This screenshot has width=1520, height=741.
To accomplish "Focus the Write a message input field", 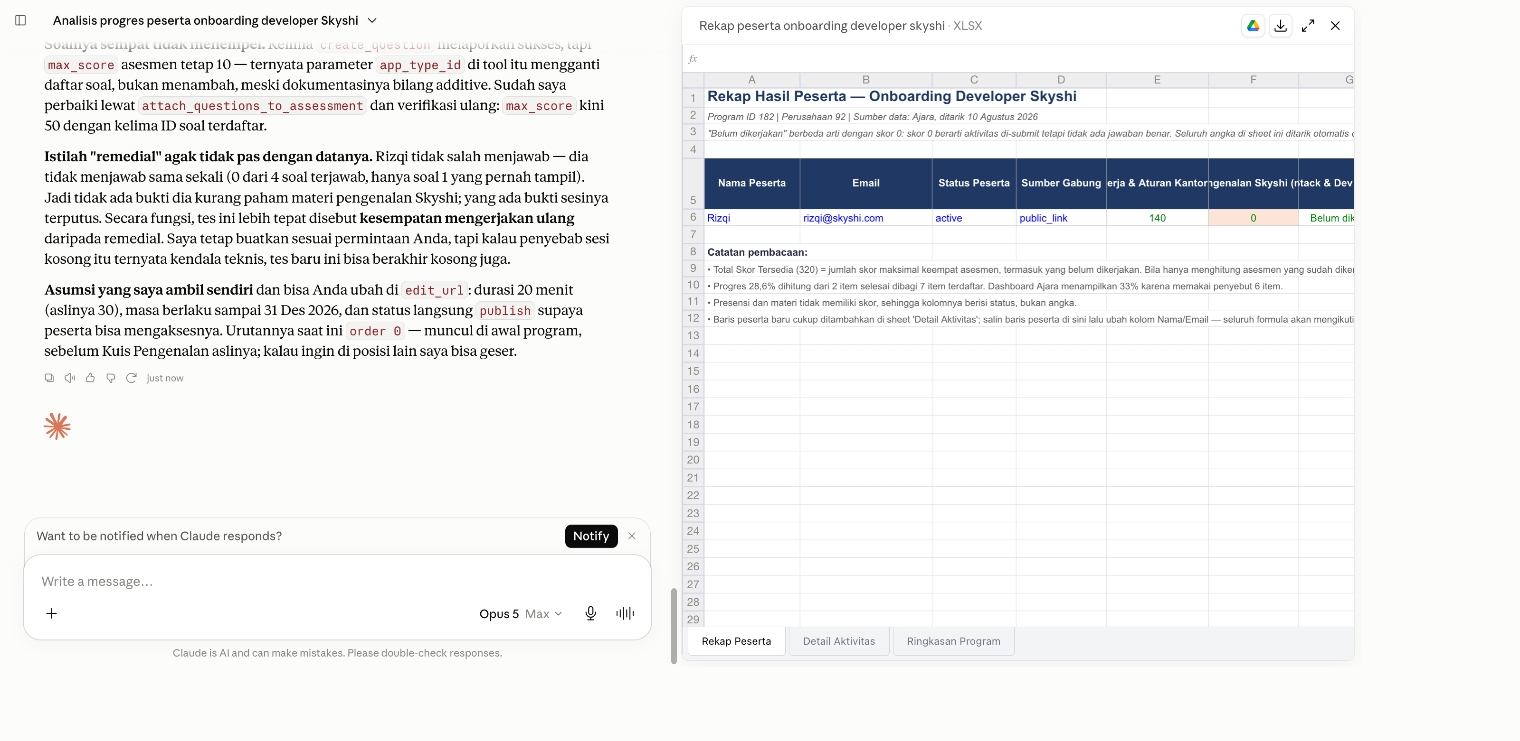I will pos(337,581).
